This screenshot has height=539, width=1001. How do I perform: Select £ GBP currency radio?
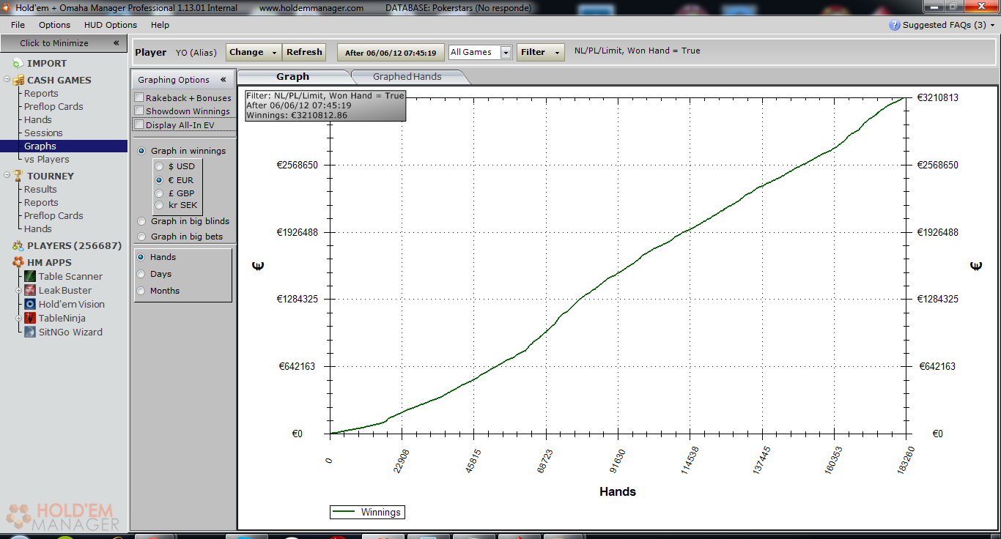[159, 193]
